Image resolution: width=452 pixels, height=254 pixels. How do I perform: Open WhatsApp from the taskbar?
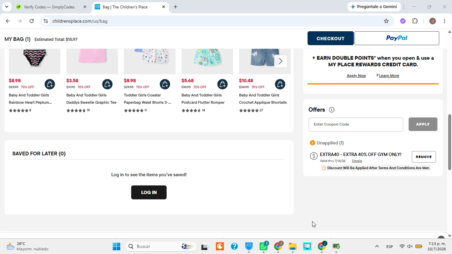coord(264,246)
